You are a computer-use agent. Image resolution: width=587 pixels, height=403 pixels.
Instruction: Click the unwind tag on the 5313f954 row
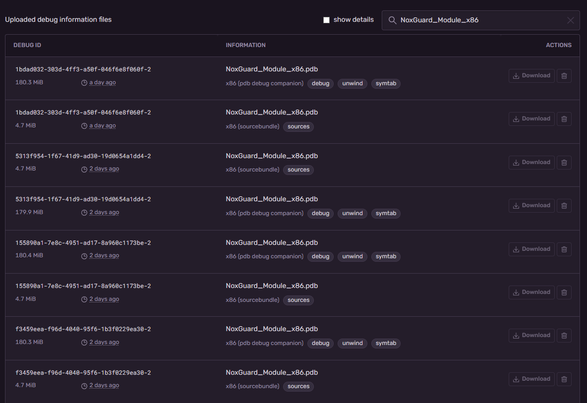[x=352, y=213]
